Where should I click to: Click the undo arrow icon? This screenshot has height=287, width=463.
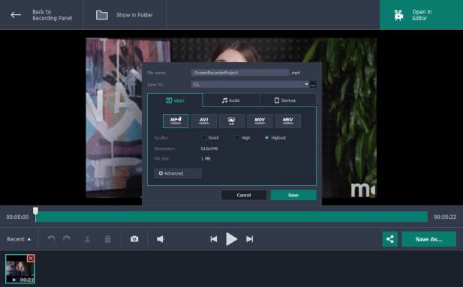[x=51, y=238]
